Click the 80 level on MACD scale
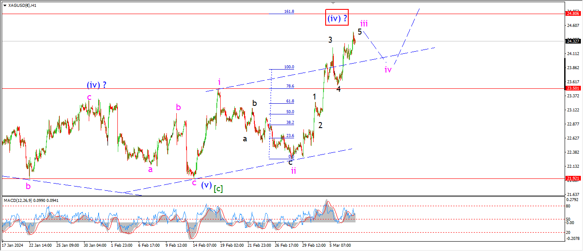This screenshot has width=583, height=251. coord(568,206)
